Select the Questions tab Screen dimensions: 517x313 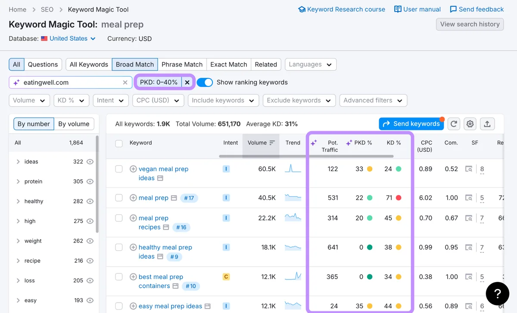click(43, 64)
